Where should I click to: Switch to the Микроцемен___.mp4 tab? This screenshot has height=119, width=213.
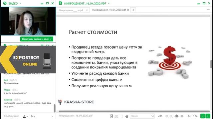coord(71,10)
